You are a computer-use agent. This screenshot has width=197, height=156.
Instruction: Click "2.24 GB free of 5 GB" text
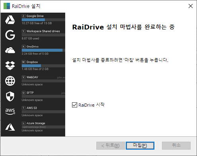[35, 54]
